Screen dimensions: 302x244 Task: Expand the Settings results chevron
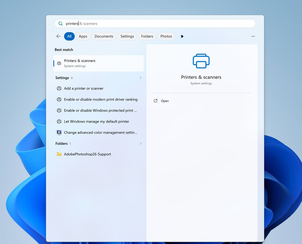point(141,78)
